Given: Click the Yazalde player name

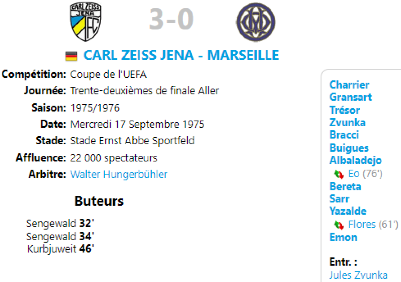Looking at the screenshot, I should point(348,211).
